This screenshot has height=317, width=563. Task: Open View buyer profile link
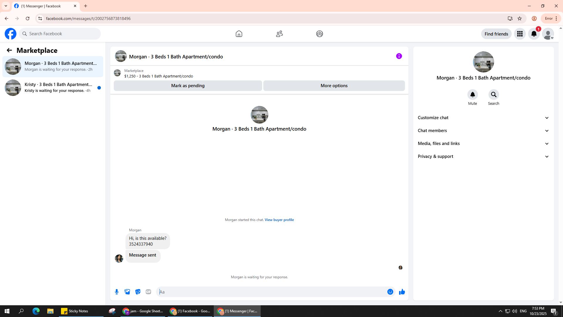pyautogui.click(x=279, y=220)
